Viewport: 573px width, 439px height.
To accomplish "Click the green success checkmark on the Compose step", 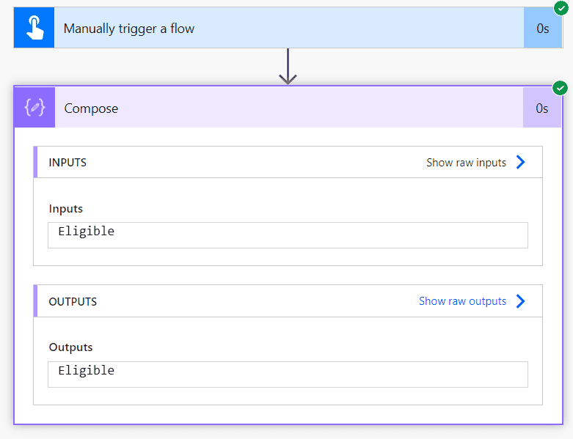I will [x=560, y=88].
